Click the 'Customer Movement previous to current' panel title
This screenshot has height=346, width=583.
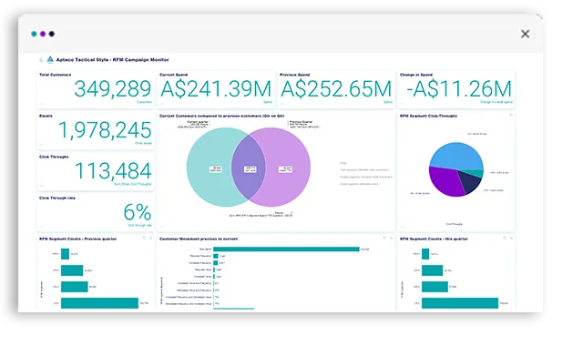click(199, 239)
